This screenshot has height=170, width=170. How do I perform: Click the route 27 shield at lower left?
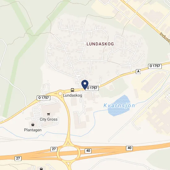[18, 159]
